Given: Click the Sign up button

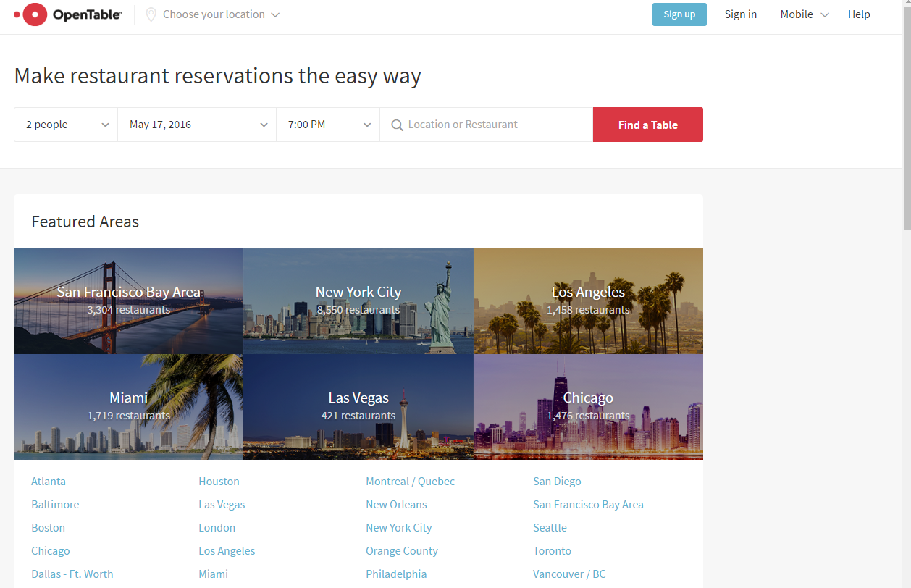Looking at the screenshot, I should pos(679,14).
